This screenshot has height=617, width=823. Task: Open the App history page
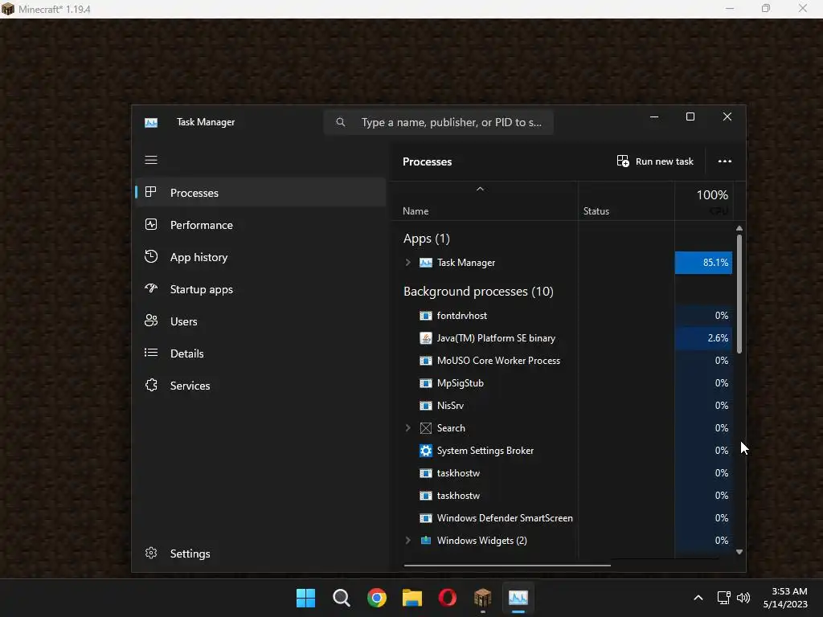260,257
